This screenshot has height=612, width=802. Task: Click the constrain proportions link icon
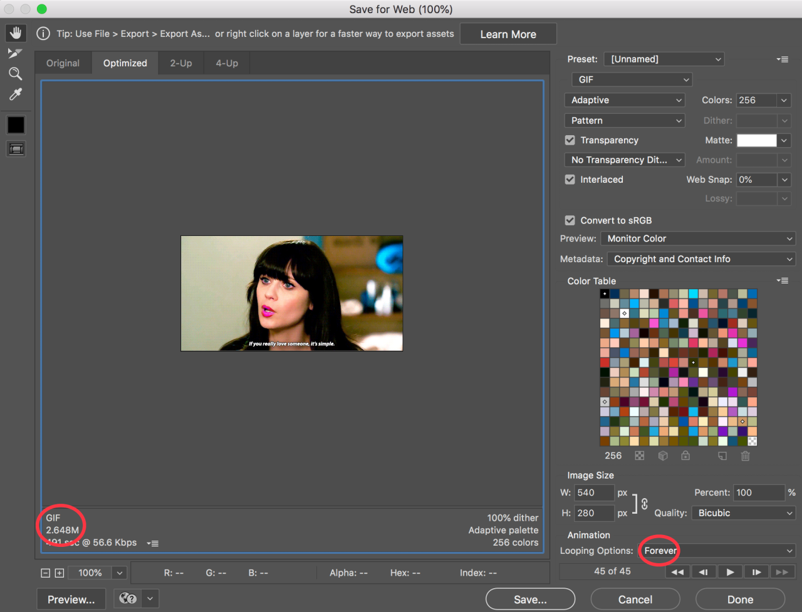[x=644, y=504]
